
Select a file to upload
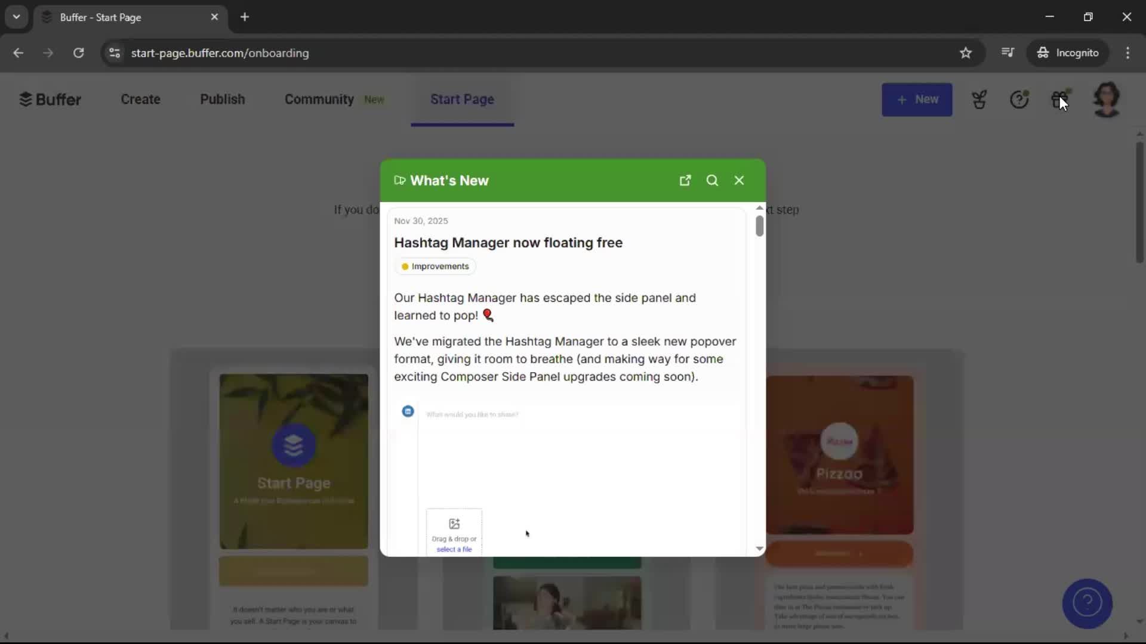(454, 549)
